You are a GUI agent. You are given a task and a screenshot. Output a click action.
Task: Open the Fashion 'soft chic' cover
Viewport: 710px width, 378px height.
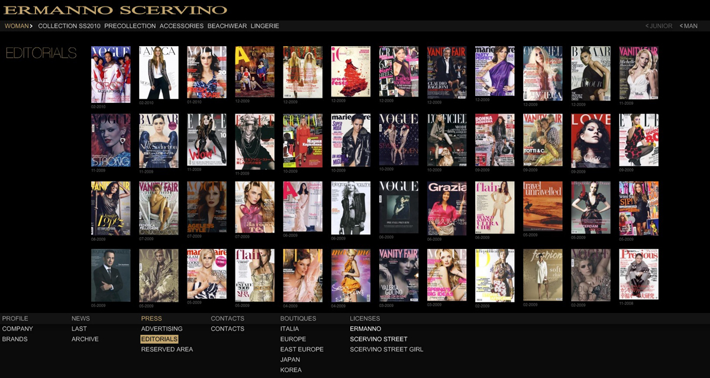(543, 275)
